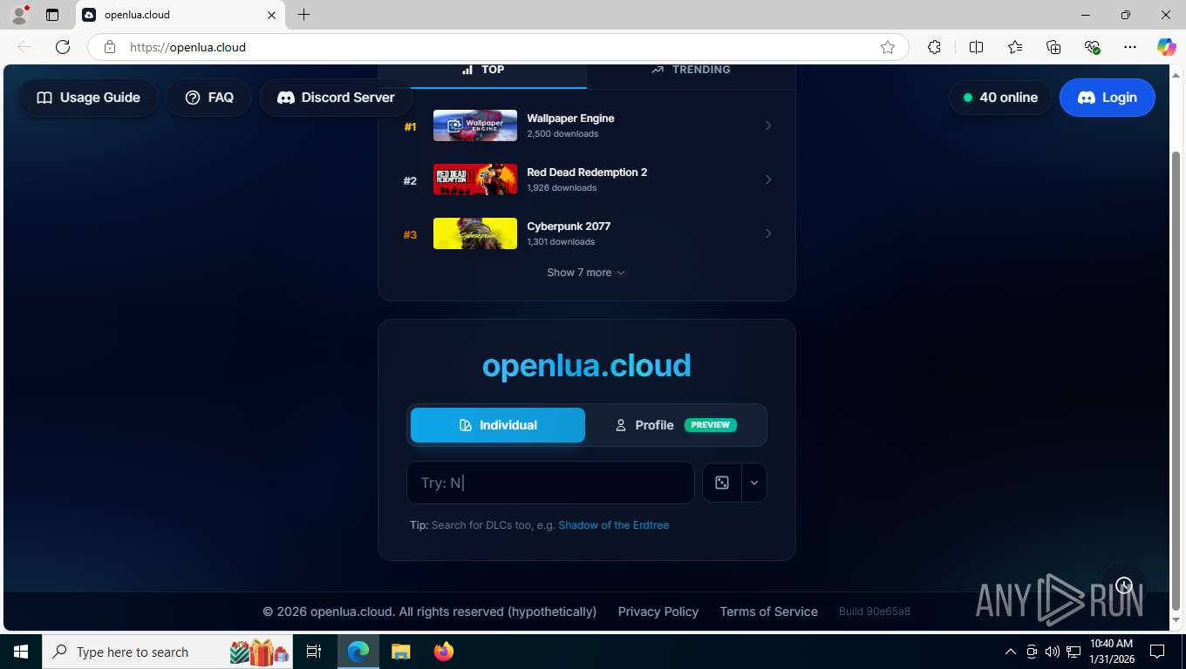Open Edge Settings and more menu
This screenshot has height=669, width=1186.
(1130, 47)
